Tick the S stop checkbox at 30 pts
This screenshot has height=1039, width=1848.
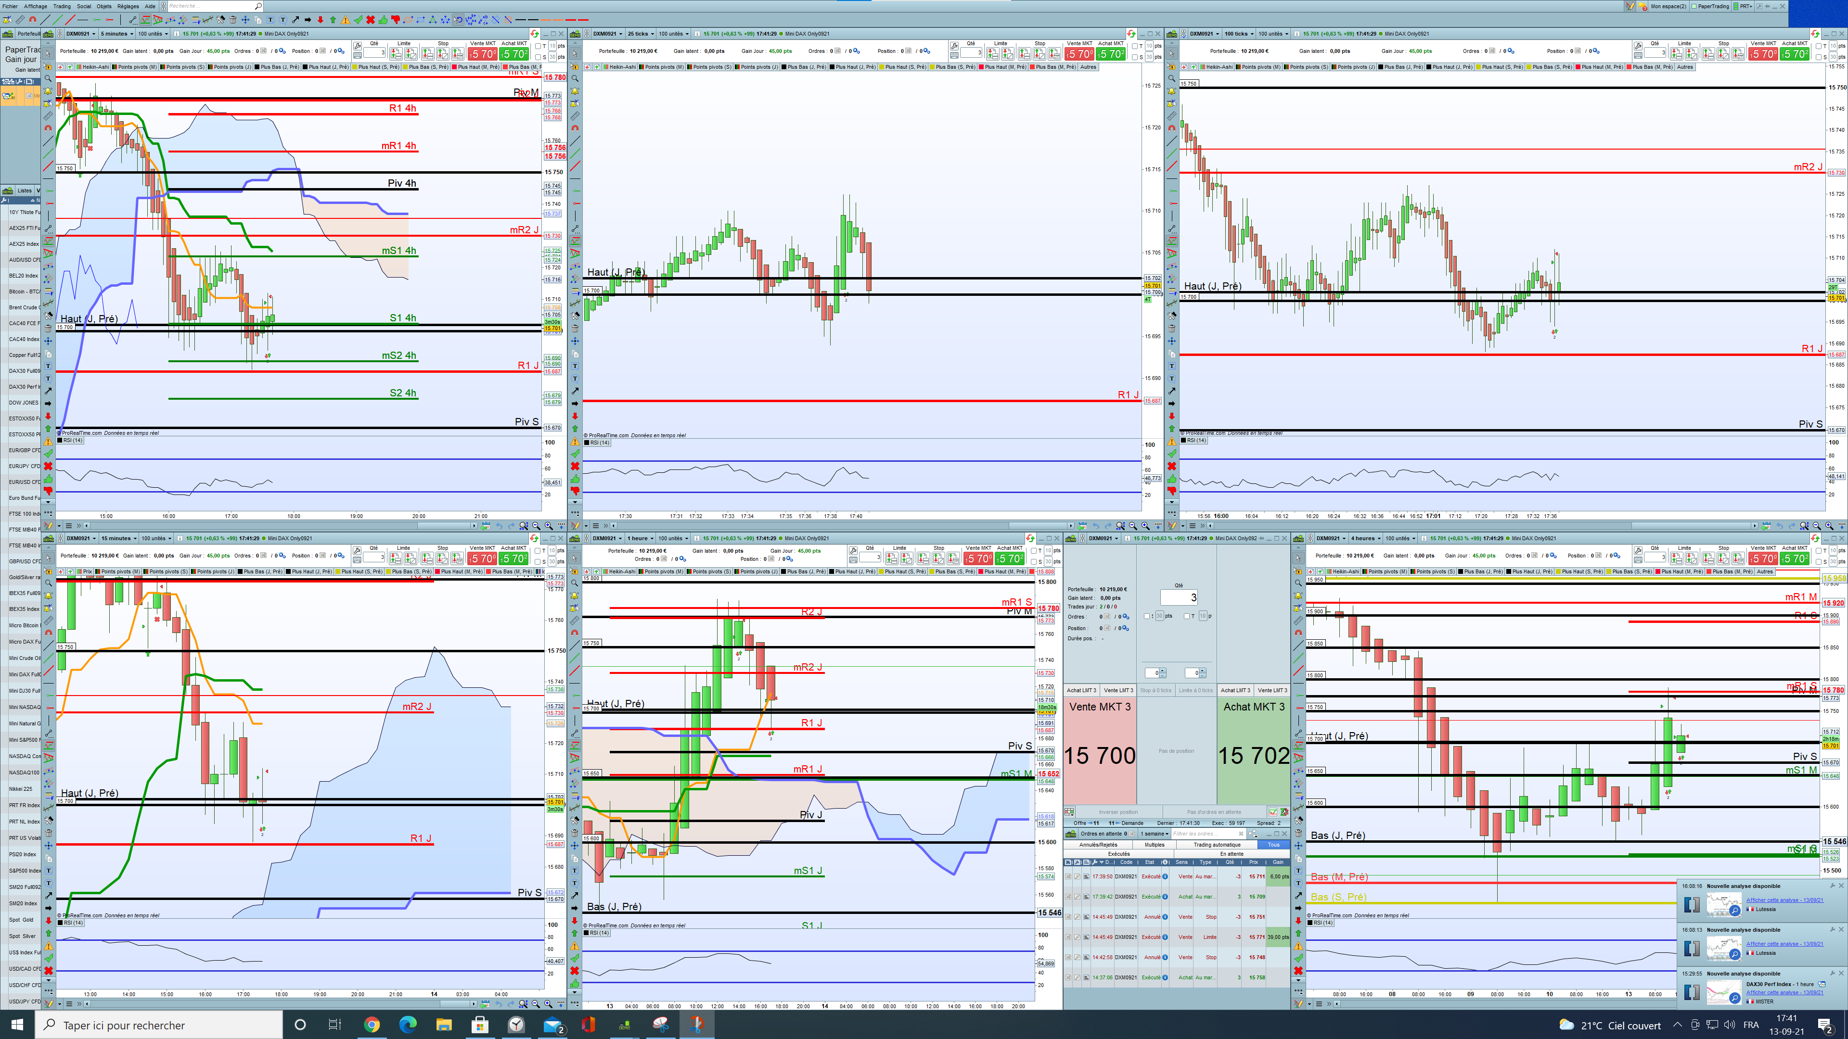[x=539, y=57]
